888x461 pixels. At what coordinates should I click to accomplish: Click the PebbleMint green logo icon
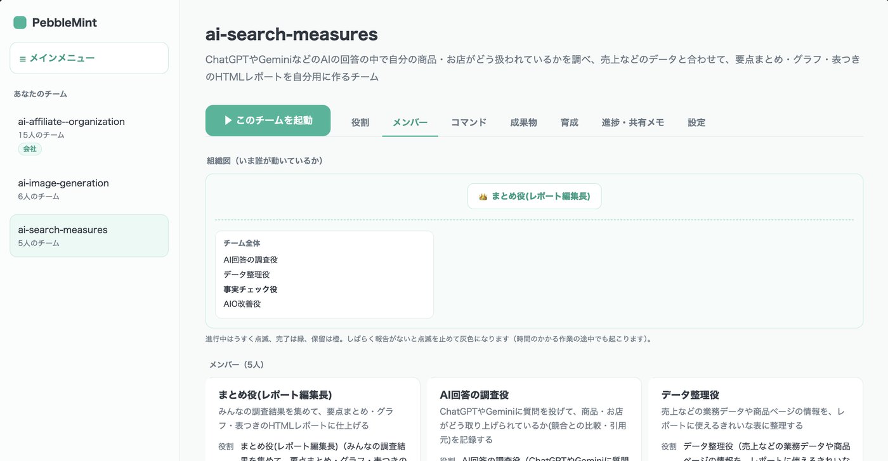point(20,23)
